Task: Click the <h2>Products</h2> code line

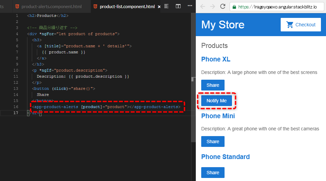Action: pos(48,16)
